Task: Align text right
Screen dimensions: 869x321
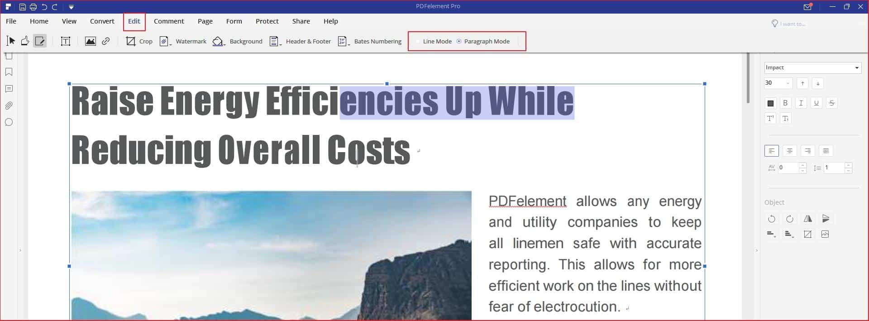Action: 807,151
